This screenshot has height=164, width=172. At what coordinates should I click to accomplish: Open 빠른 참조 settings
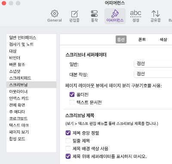(x=31, y=65)
